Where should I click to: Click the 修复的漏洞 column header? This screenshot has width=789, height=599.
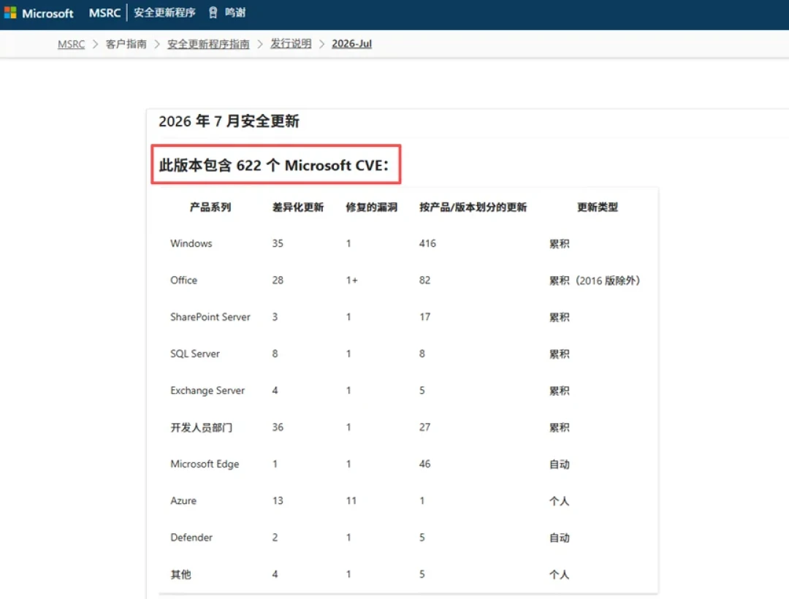[x=371, y=207]
